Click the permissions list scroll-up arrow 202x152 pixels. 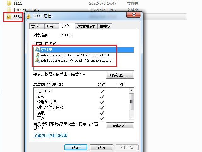[x=132, y=91]
